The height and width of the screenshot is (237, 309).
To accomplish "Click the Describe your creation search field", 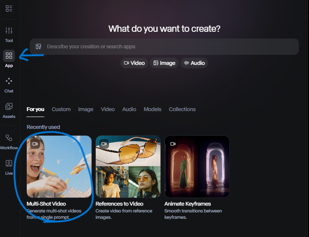I will [164, 47].
